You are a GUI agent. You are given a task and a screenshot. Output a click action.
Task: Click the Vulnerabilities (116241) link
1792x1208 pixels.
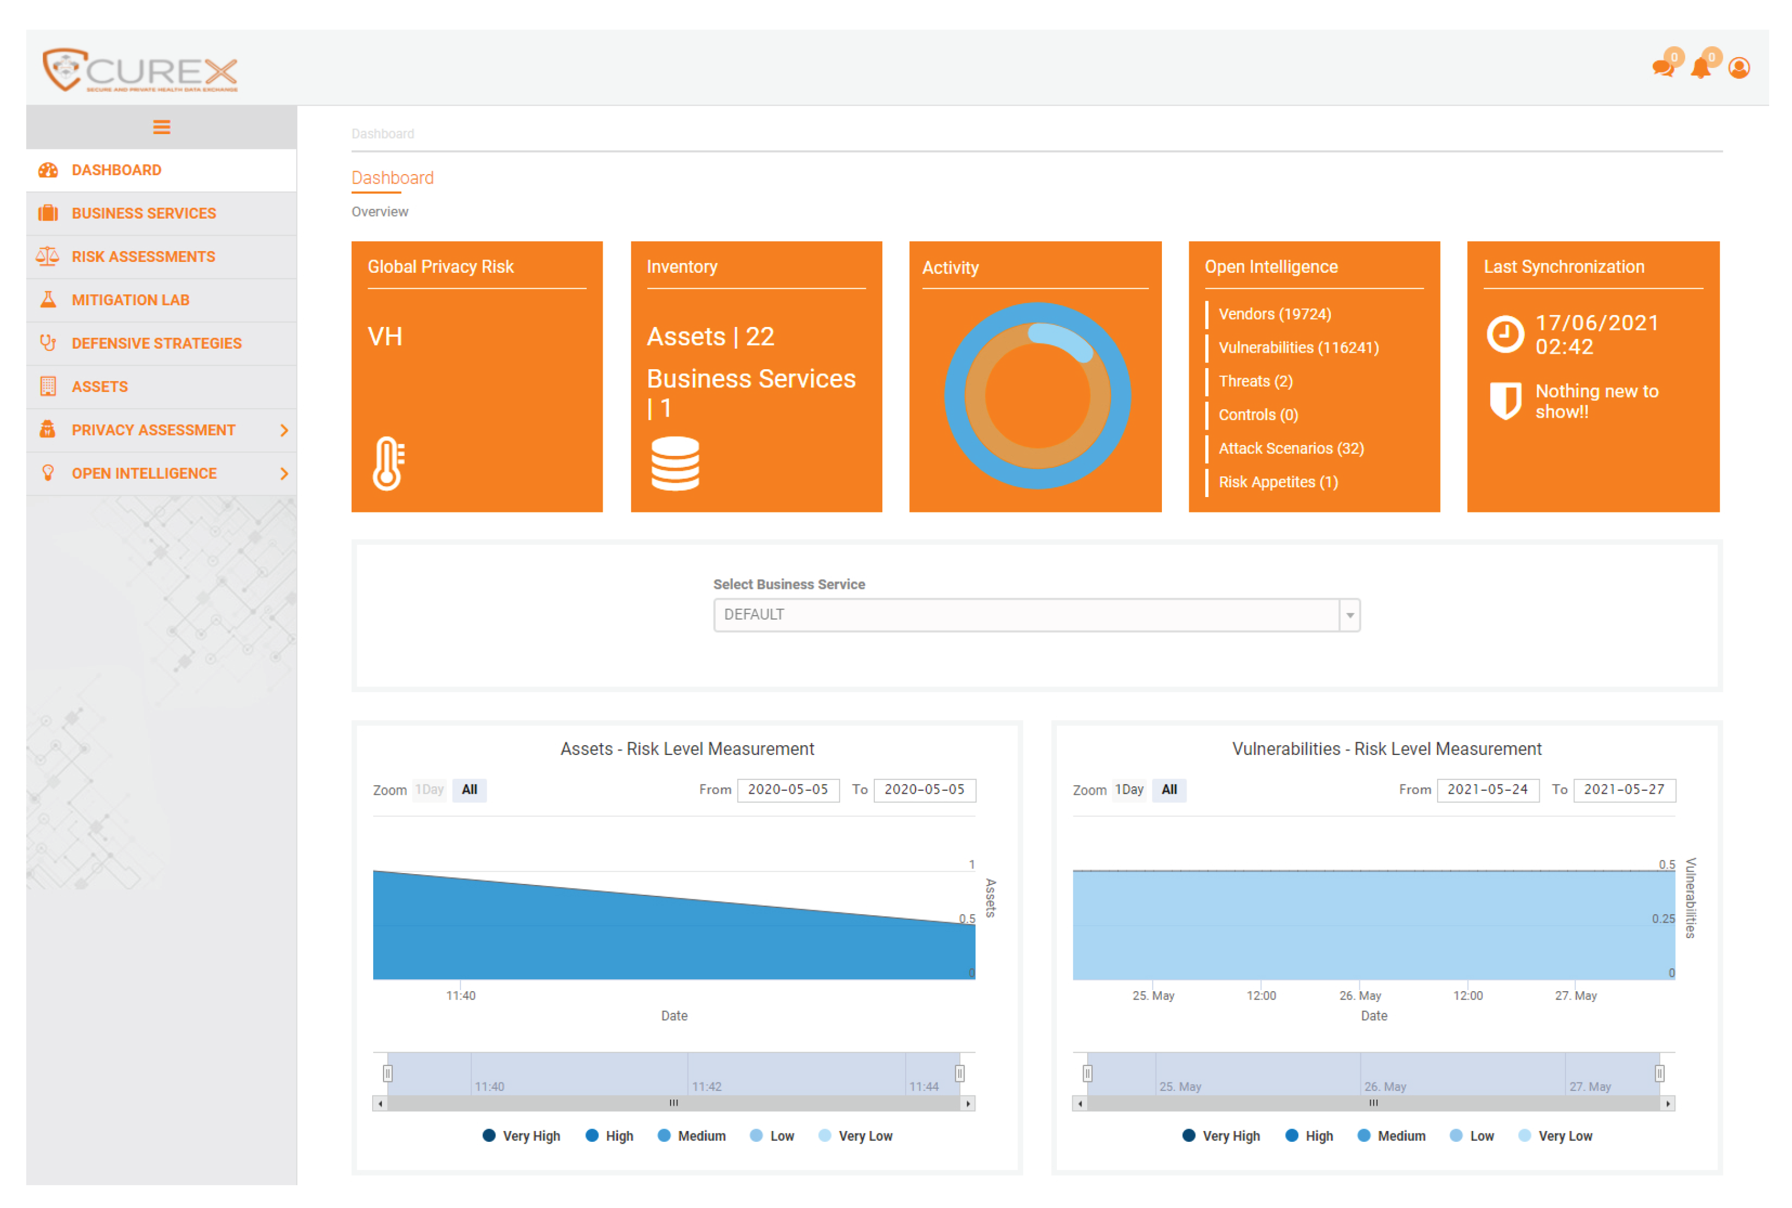(x=1298, y=348)
